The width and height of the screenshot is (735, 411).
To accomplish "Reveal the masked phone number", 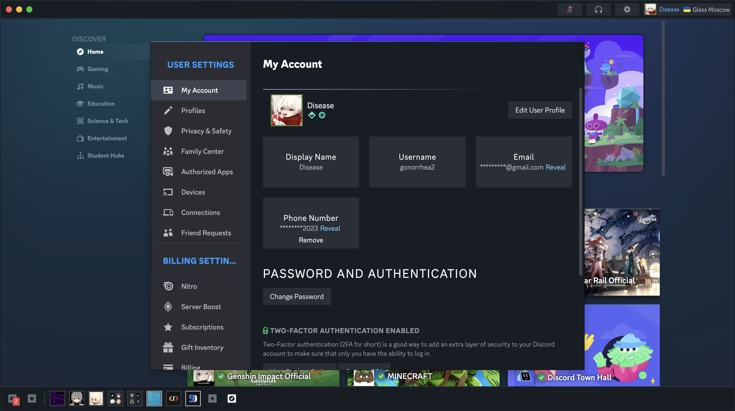I will pyautogui.click(x=330, y=228).
